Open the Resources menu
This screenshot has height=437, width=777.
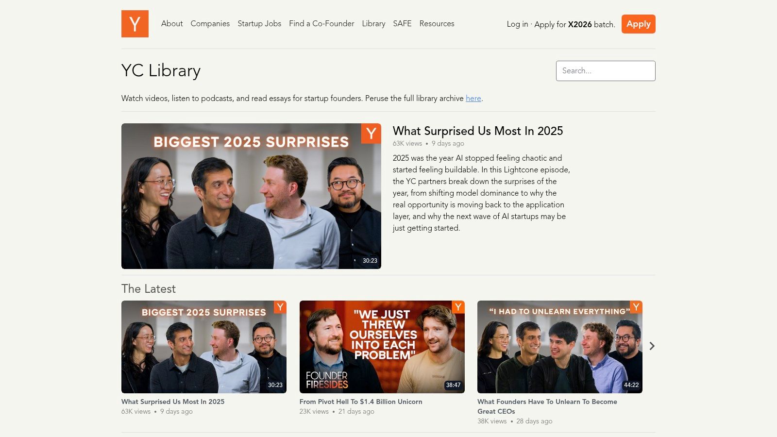point(437,24)
